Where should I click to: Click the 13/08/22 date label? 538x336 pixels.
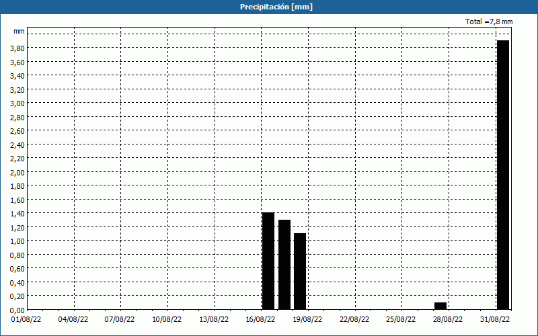[214, 320]
